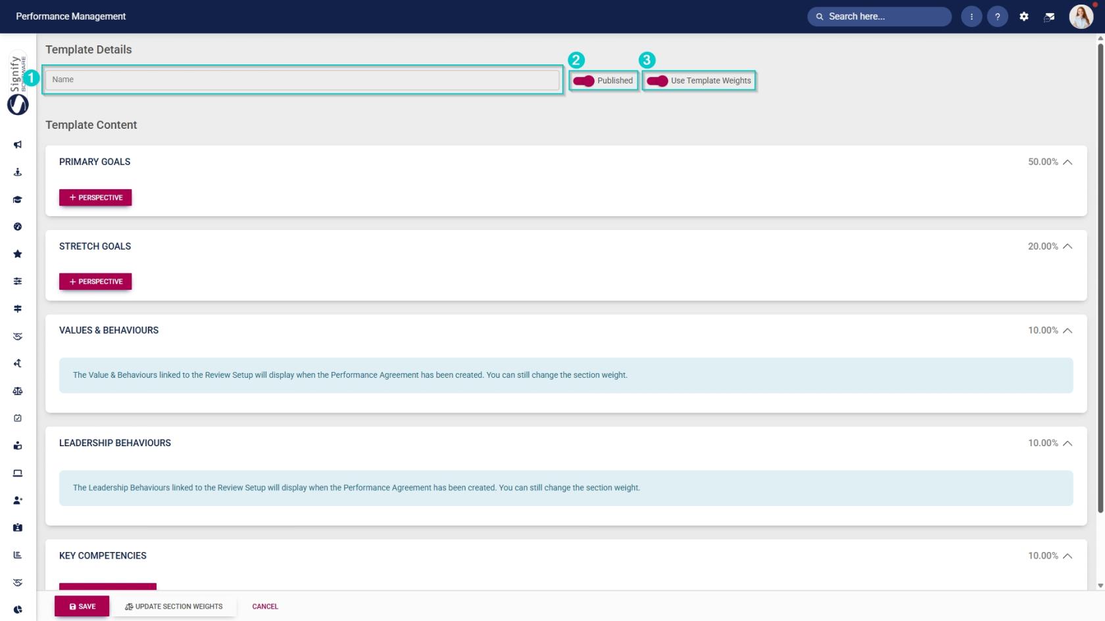Screen dimensions: 1105x621
Task: Click the page vertical scrollbar
Action: (x=1100, y=277)
